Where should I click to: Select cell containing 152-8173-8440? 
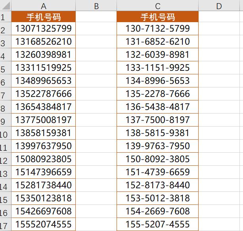point(157,185)
